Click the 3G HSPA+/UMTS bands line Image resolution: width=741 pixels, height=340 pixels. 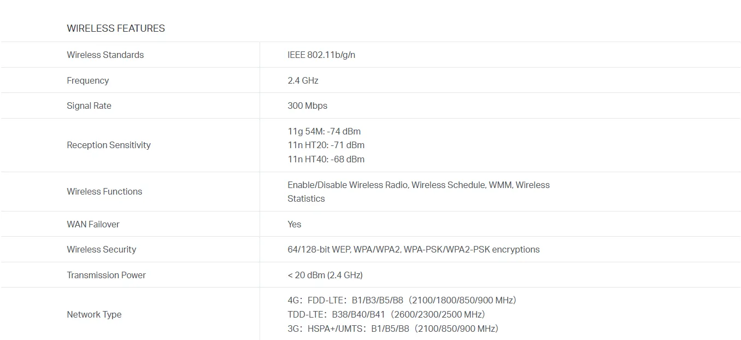[x=393, y=329]
